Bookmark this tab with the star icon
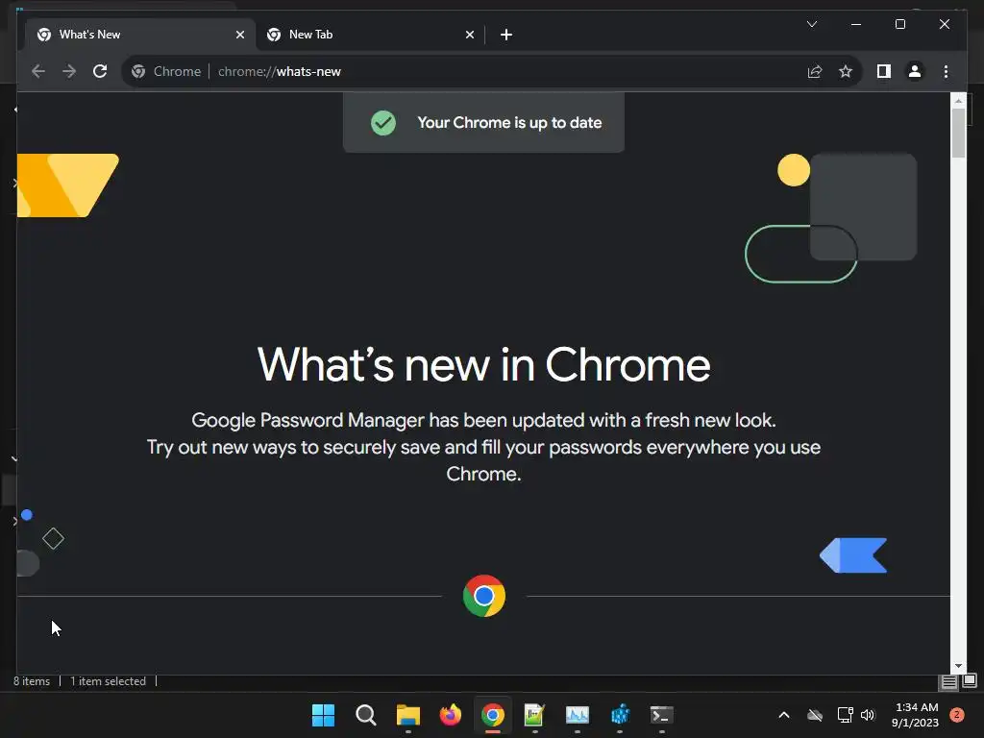The width and height of the screenshot is (984, 738). [846, 71]
